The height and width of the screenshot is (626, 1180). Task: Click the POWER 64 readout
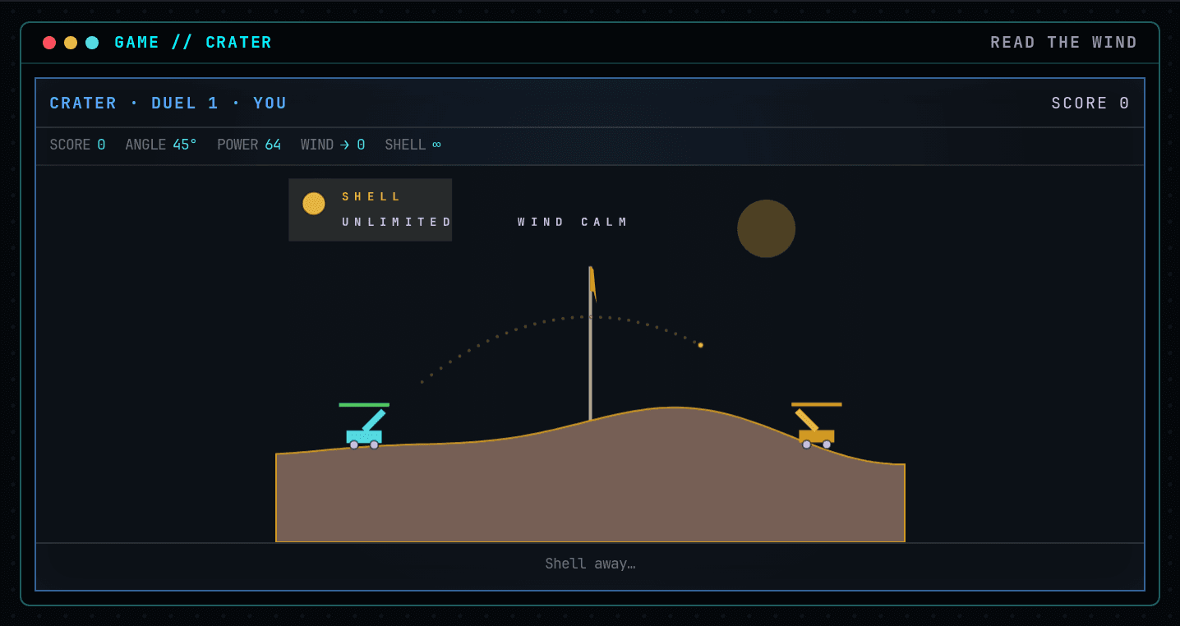pos(249,145)
